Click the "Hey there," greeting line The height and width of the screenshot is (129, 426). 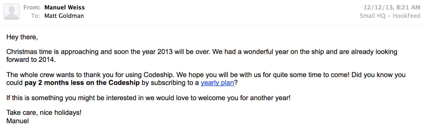point(22,38)
